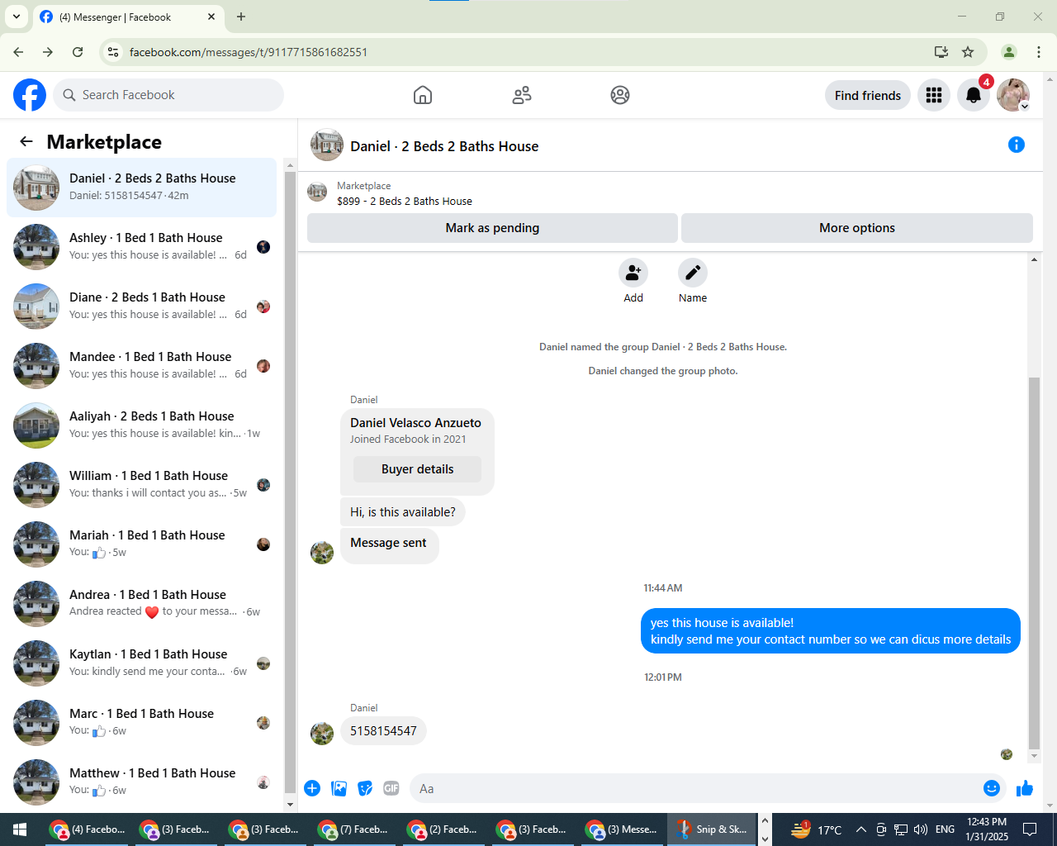1057x846 pixels.
Task: Open Buyer details
Action: pos(418,469)
